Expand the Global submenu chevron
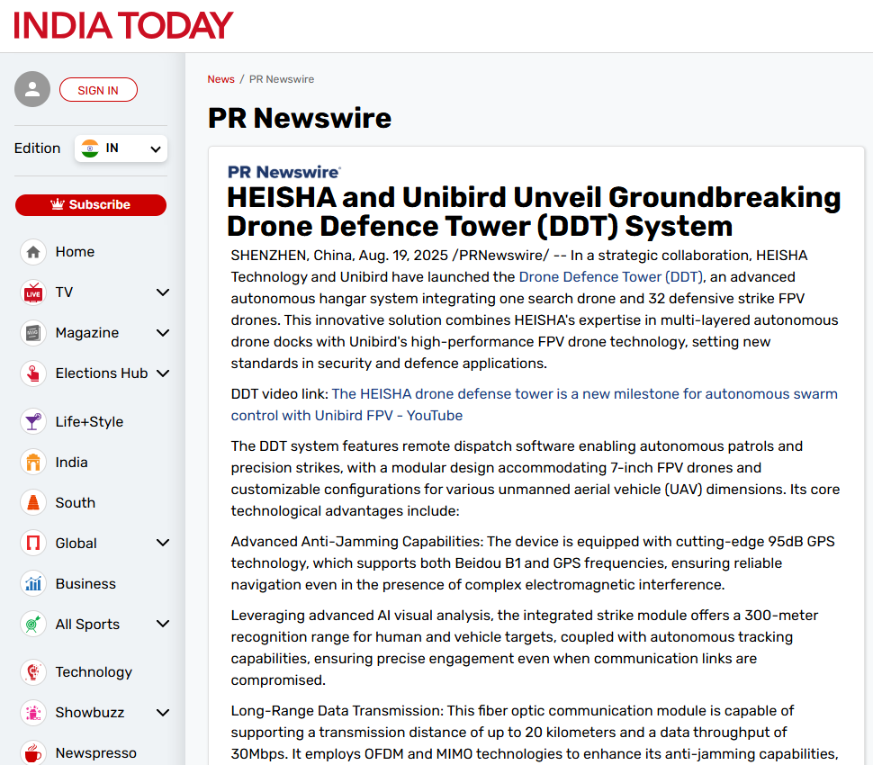Image resolution: width=873 pixels, height=765 pixels. [x=163, y=544]
